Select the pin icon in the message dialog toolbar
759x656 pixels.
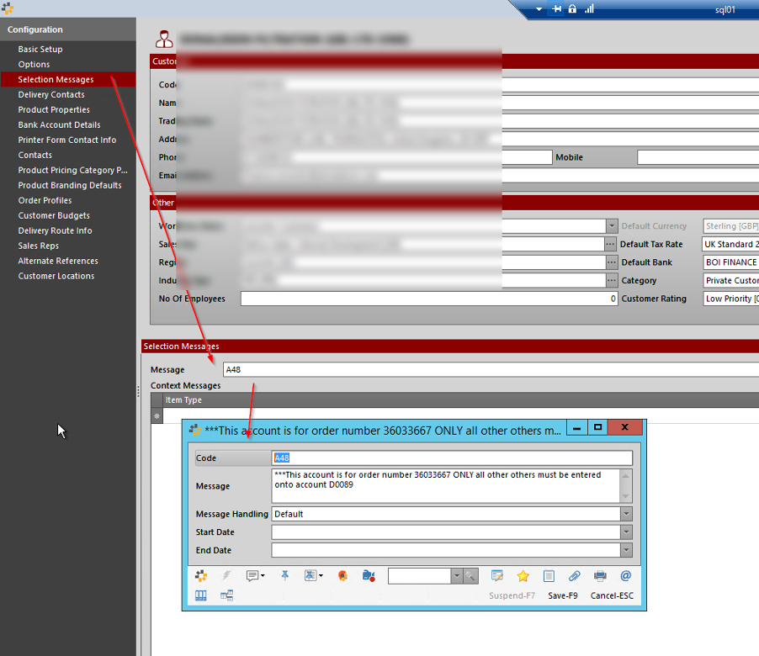284,575
